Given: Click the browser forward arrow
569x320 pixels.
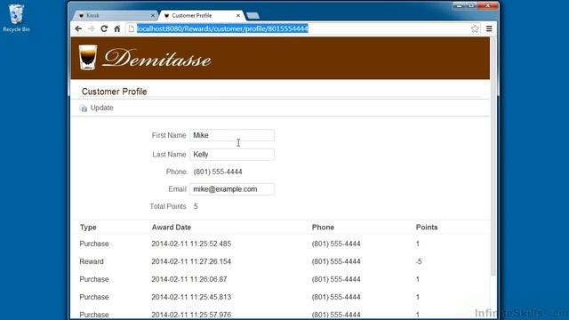Looking at the screenshot, I should [91, 28].
